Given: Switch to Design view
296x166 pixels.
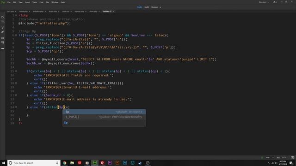Looking at the screenshot, I should [154, 7].
